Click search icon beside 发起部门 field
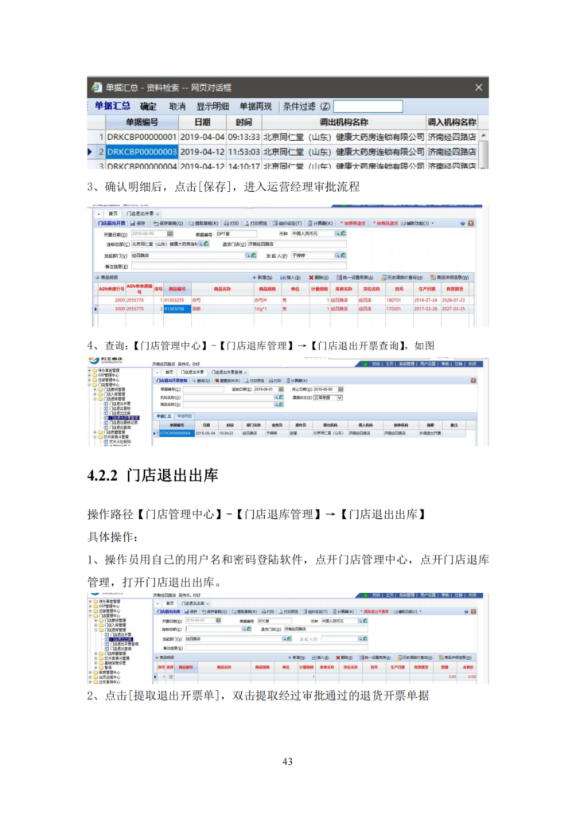Screen dimensions: 576x815 pyautogui.click(x=248, y=255)
